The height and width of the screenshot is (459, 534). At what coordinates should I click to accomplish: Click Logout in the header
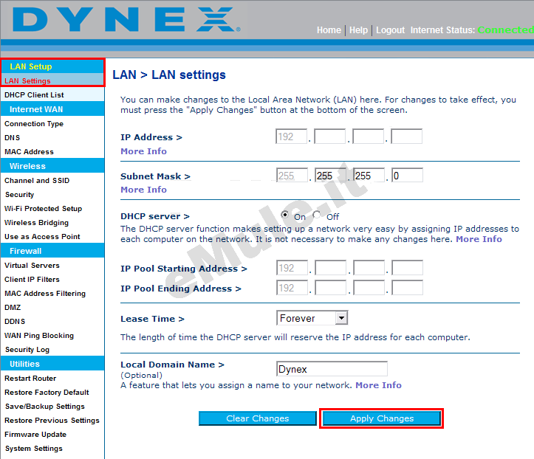390,30
